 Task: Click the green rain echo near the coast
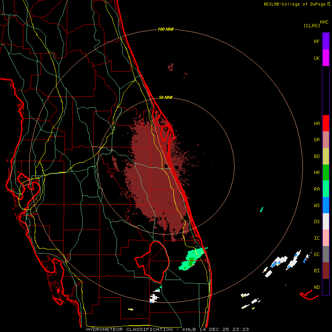(192, 259)
